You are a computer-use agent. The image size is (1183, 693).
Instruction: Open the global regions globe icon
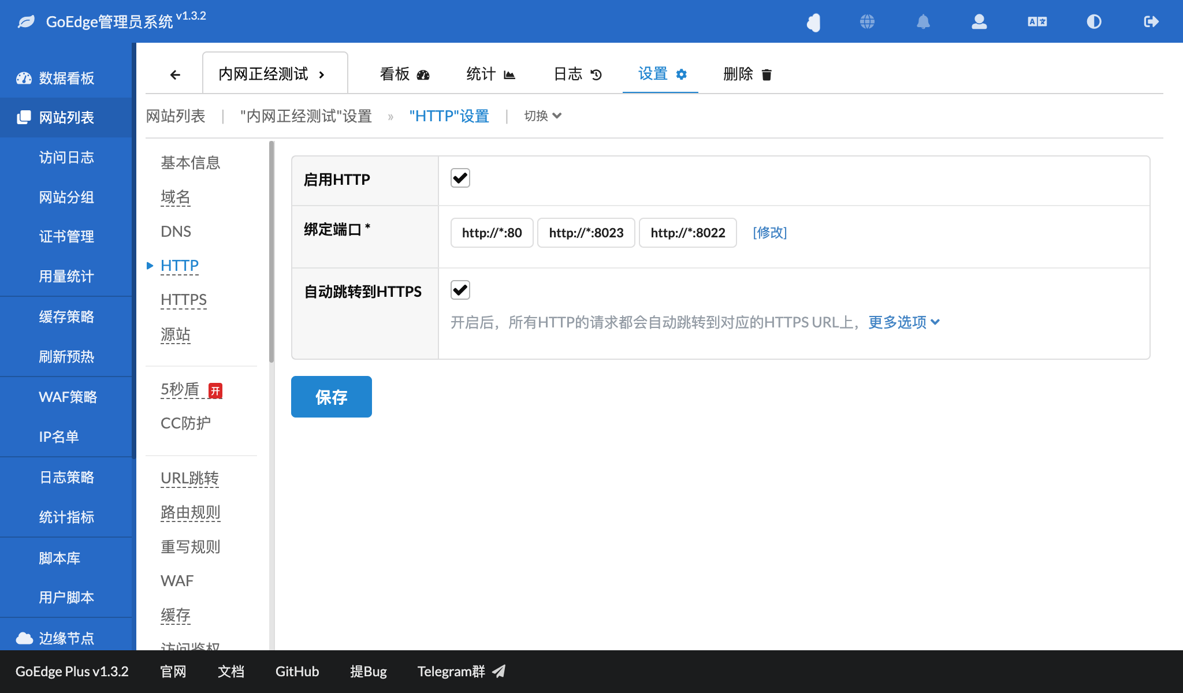(867, 22)
